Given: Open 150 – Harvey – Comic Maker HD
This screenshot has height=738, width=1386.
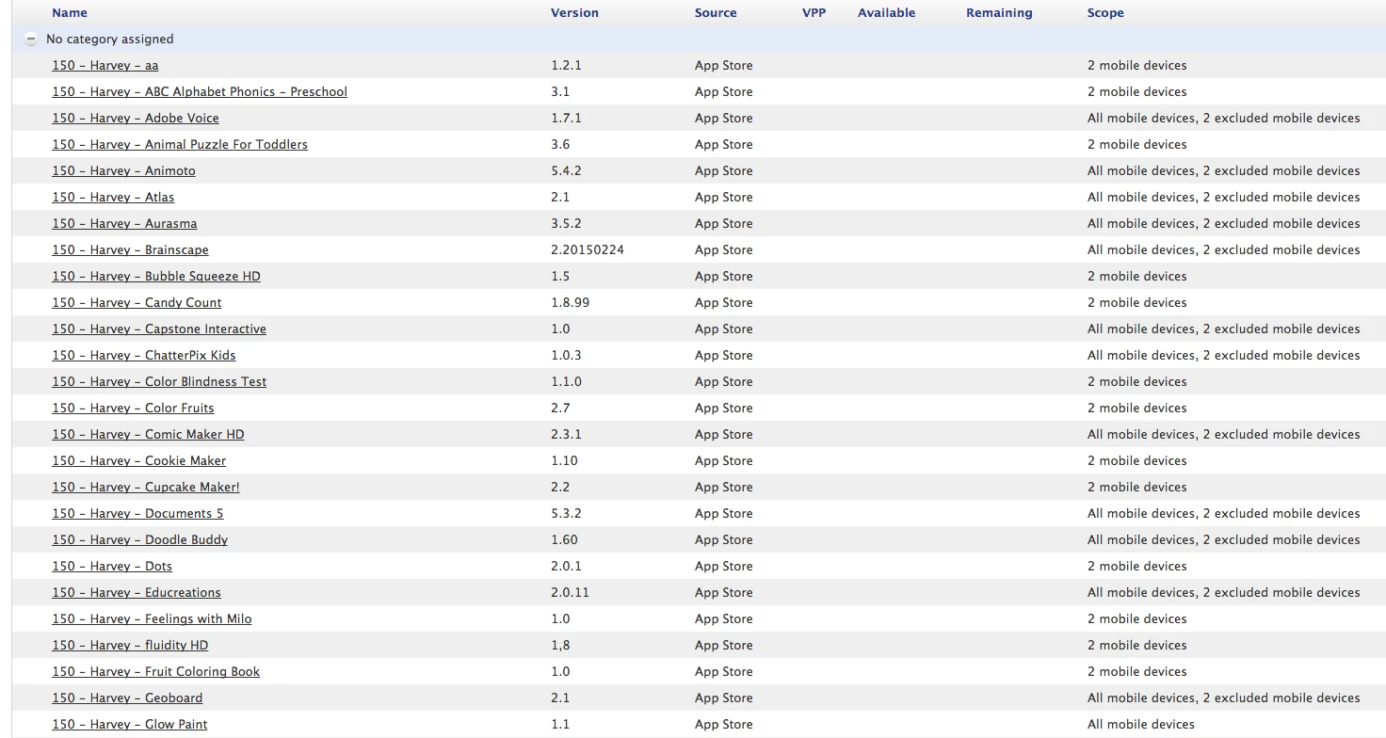Looking at the screenshot, I should tap(148, 435).
